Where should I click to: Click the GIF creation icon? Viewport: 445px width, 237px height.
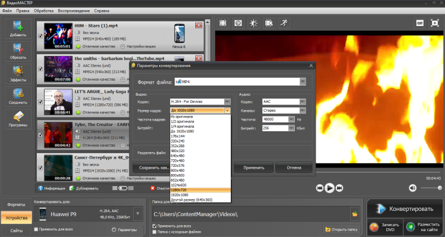click(419, 23)
